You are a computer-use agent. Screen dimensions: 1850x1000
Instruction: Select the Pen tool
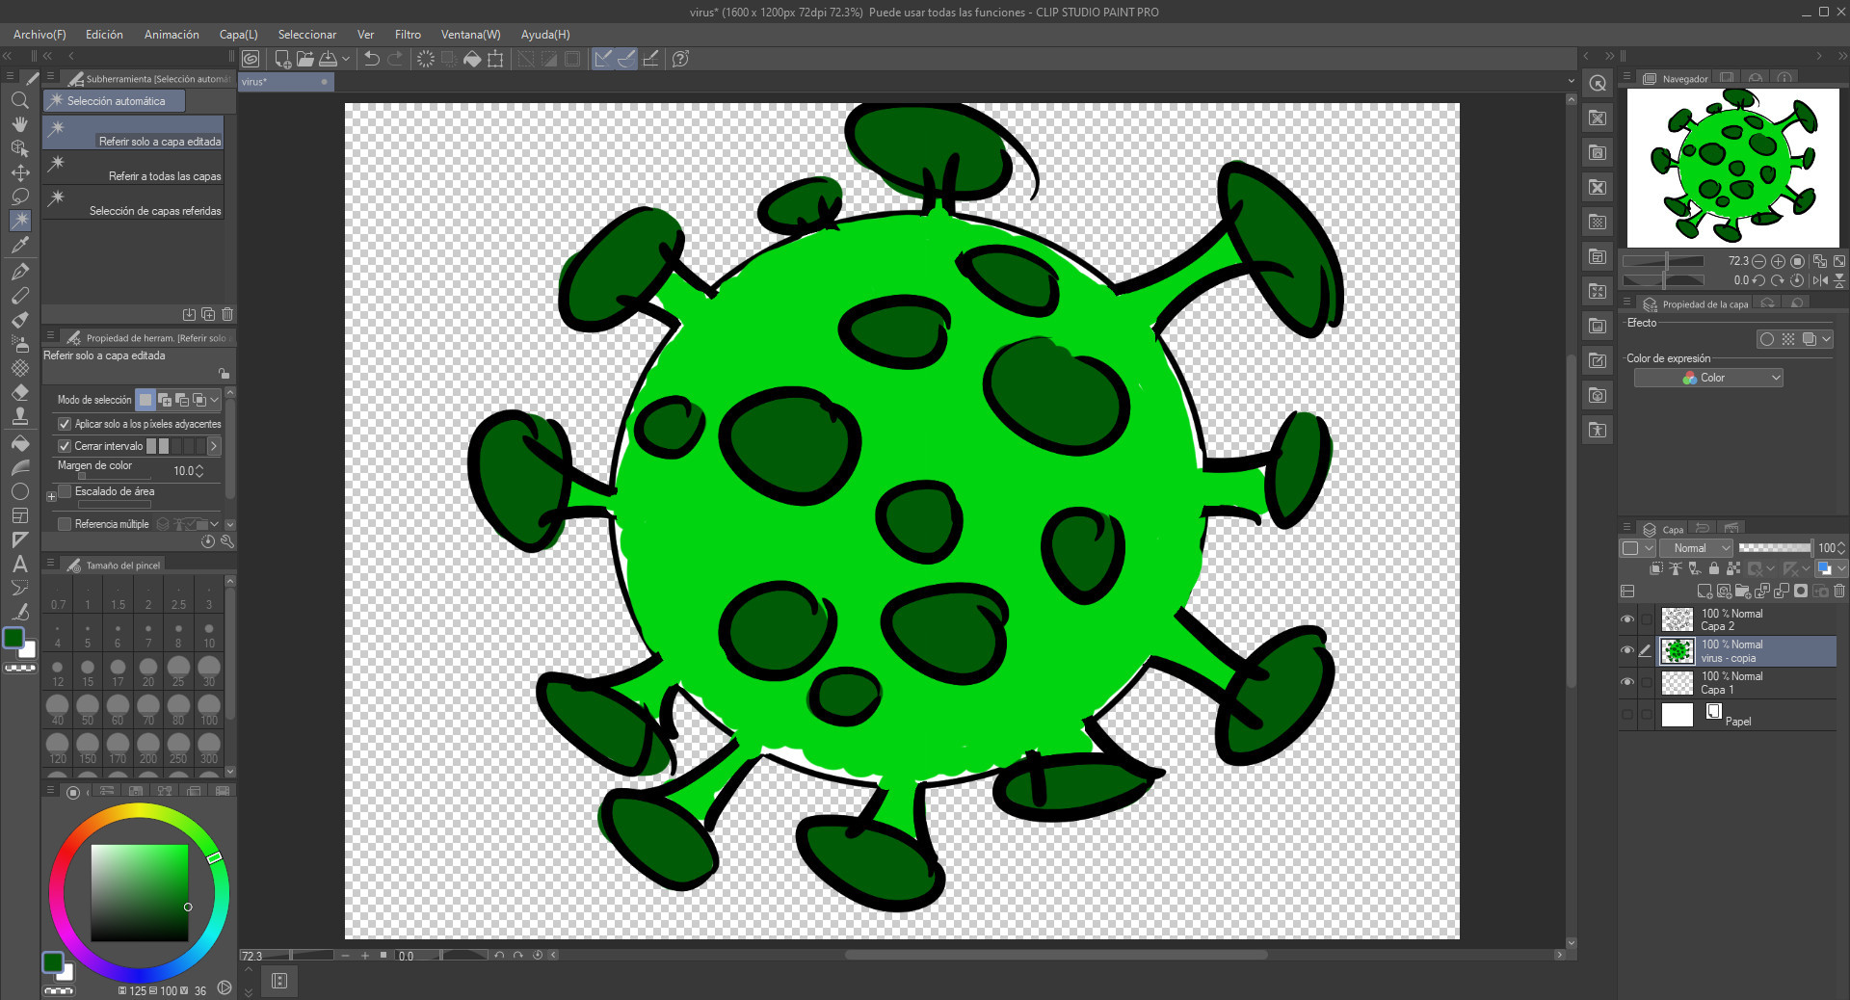pos(19,272)
